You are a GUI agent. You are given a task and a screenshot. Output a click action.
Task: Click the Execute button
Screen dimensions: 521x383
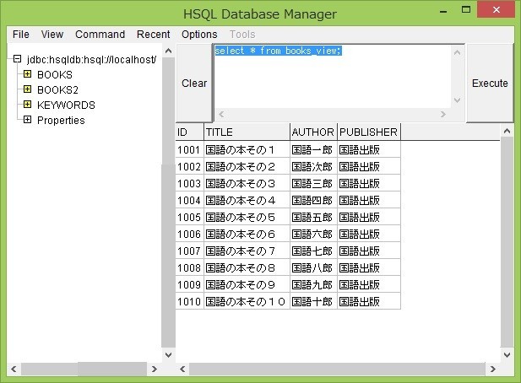click(x=490, y=83)
